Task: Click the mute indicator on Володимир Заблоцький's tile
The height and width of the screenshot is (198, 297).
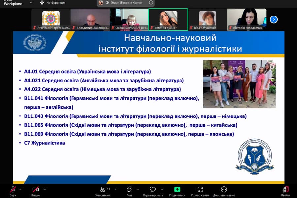Action: click(x=75, y=27)
